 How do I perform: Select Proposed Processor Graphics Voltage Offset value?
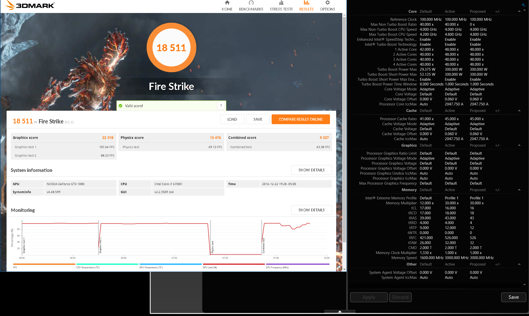476,168
